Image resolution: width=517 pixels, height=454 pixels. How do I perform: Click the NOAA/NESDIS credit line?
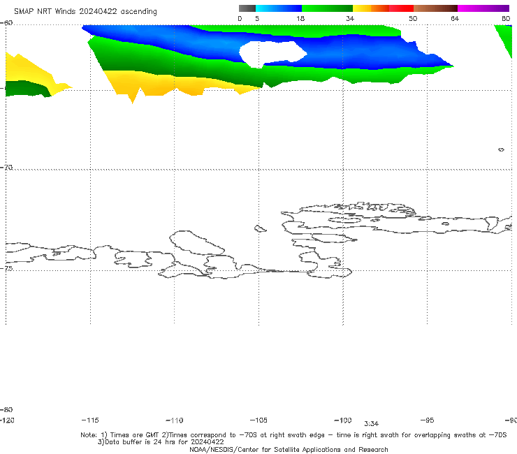(x=289, y=449)
